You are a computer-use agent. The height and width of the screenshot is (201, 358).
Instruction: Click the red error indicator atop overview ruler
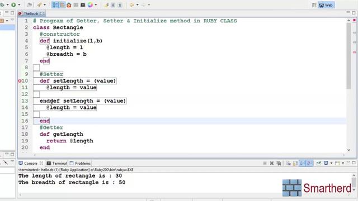pyautogui.click(x=354, y=21)
